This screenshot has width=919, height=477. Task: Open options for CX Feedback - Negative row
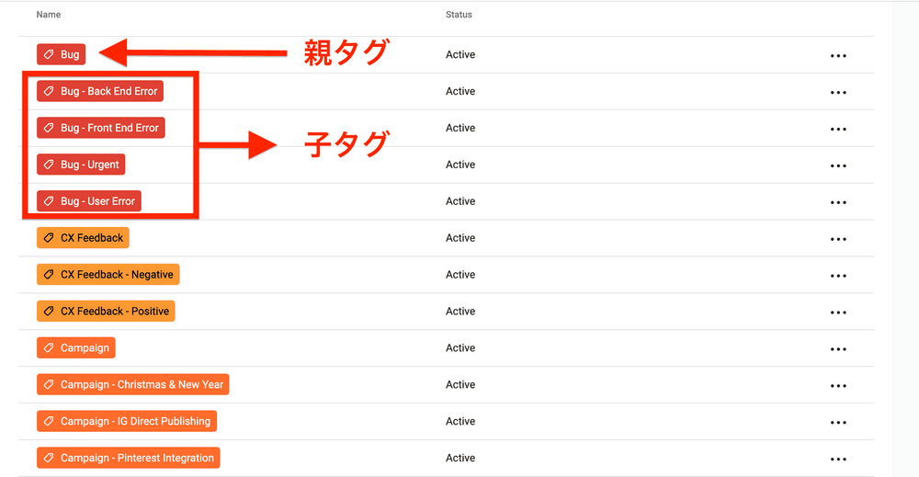click(x=837, y=277)
